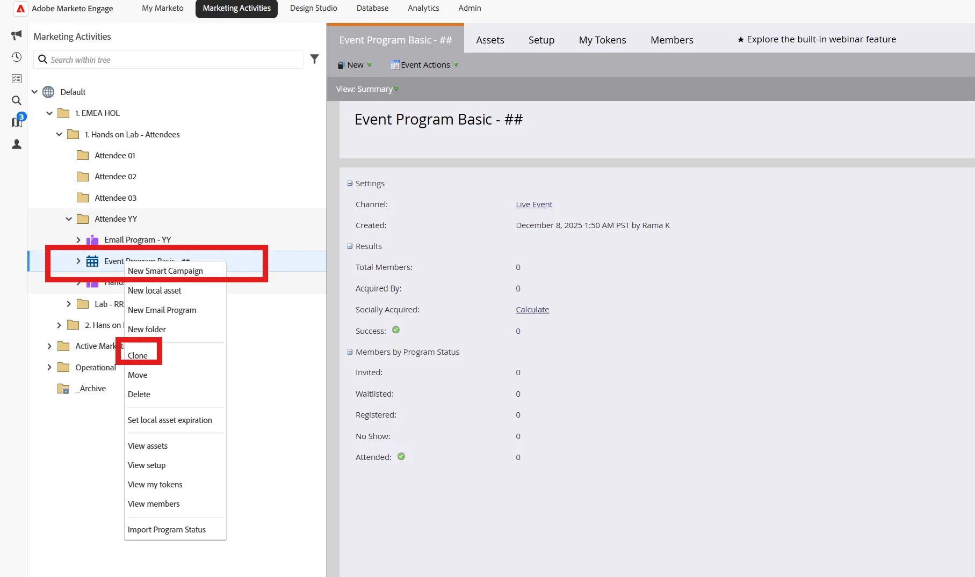Switch to the My Tokens tab

[x=603, y=40]
